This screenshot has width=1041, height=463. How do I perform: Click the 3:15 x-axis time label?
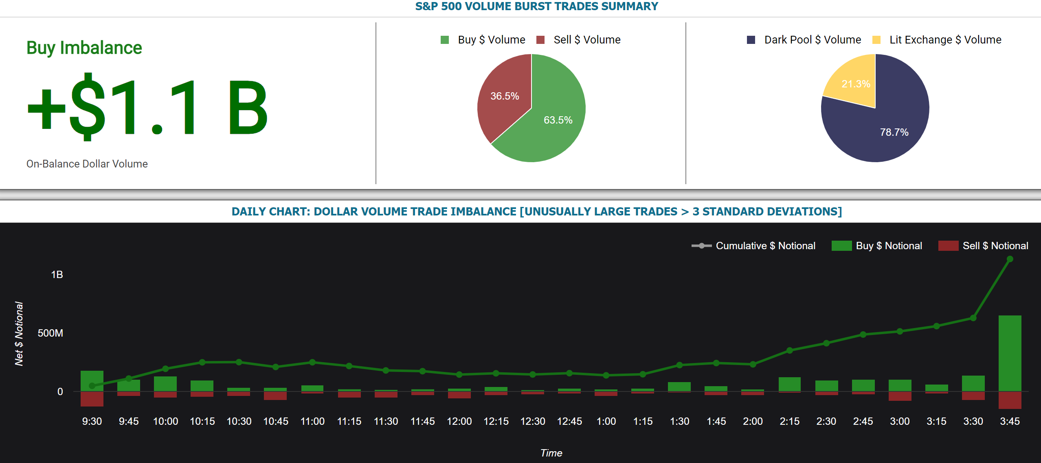[x=936, y=421]
